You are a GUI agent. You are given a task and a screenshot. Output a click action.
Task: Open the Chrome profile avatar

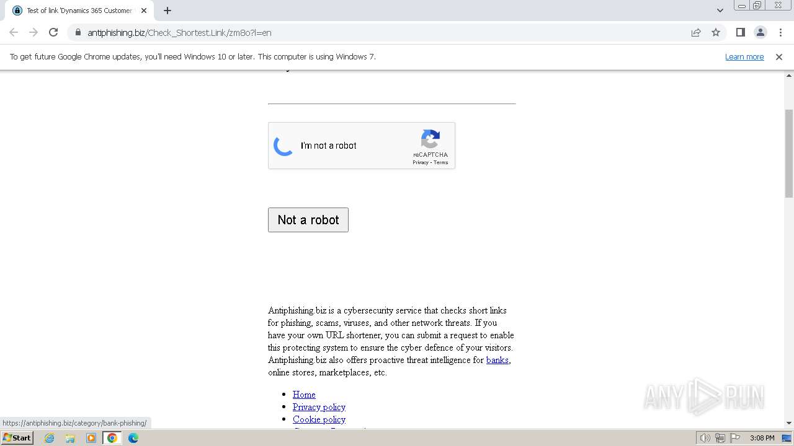click(760, 32)
